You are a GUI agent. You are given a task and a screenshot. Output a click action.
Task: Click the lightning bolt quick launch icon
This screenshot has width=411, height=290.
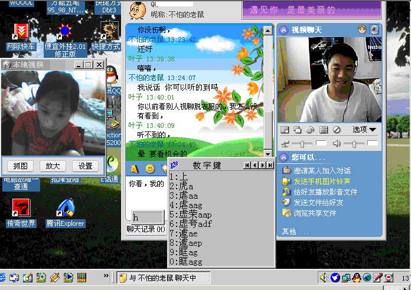(55, 278)
